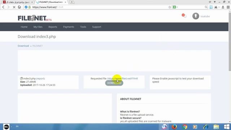Click the file icon beside index3.php
This screenshot has height=130, width=231.
(21, 78)
